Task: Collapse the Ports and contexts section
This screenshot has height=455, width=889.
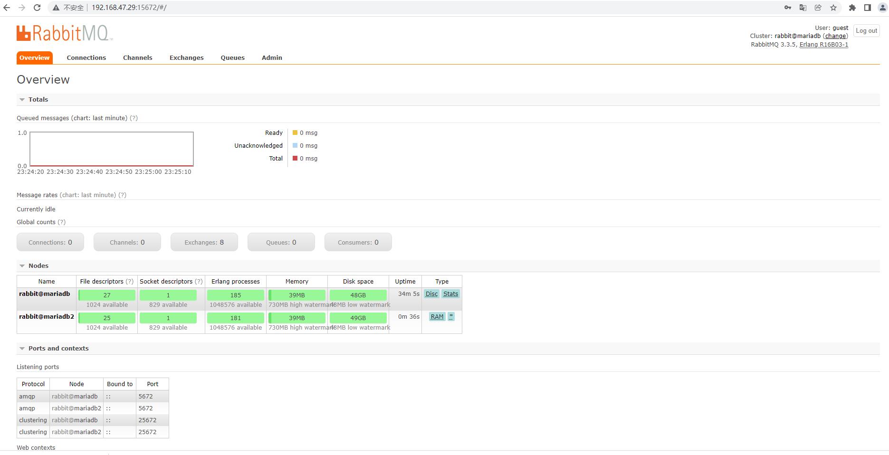Action: [54, 348]
